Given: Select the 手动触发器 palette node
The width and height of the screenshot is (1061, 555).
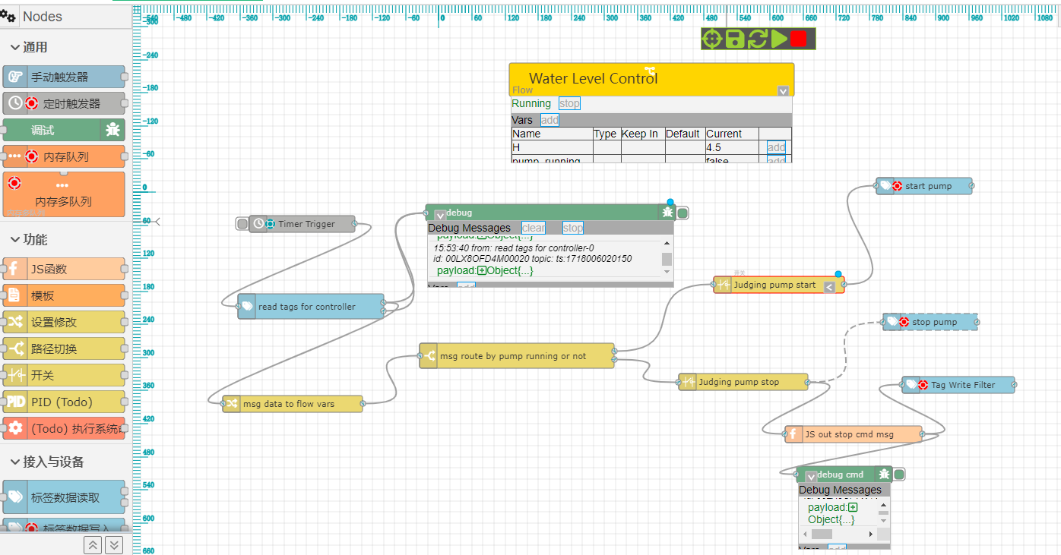Looking at the screenshot, I should (64, 77).
